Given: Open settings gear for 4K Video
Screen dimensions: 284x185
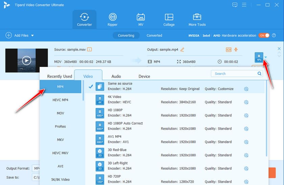Looking at the screenshot, I should [x=246, y=102].
